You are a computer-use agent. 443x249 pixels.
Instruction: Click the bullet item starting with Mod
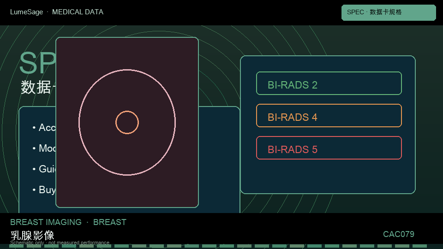(44, 148)
